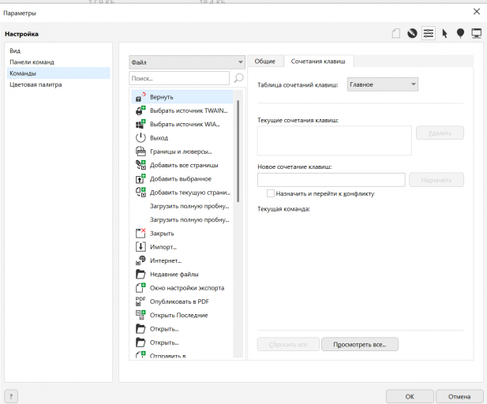The image size is (487, 404).
Task: Select the Выход power icon in list
Action: tap(140, 137)
